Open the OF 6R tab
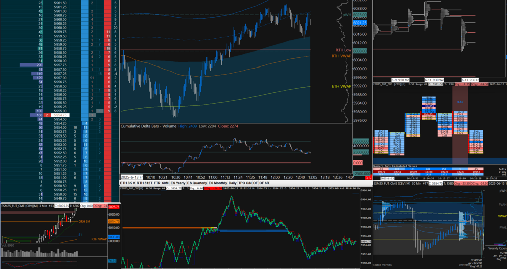 pos(264,183)
